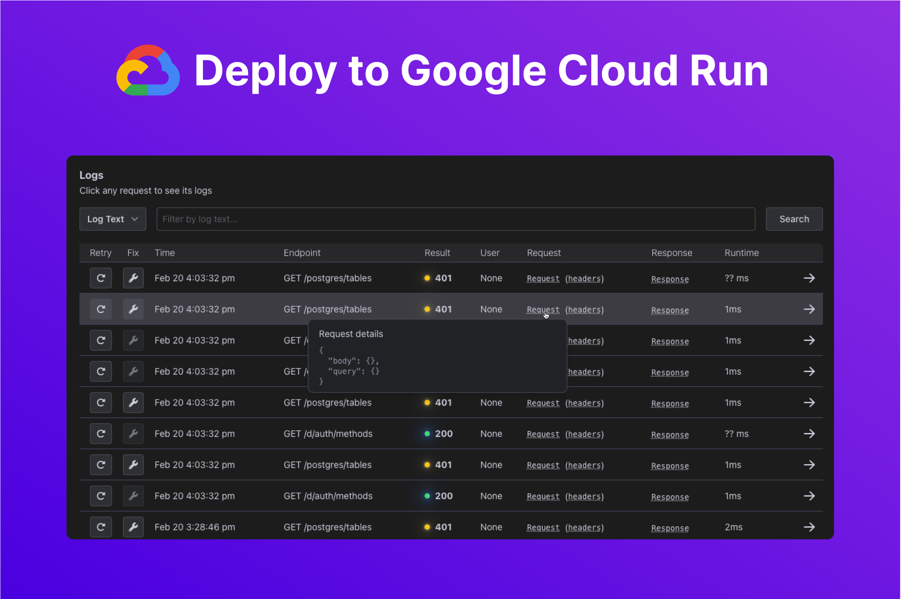Image resolution: width=902 pixels, height=599 pixels.
Task: Open Response link in first row
Action: tap(670, 279)
